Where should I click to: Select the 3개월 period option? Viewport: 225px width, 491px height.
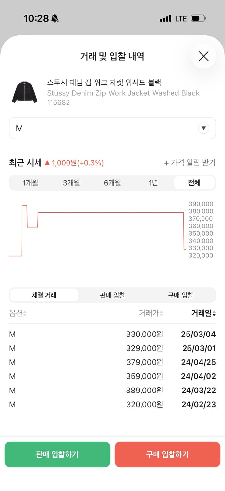71,183
